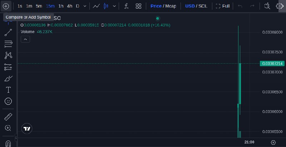Expand the time interval dropdown arrow
Viewport: 286px width, 147px height.
tap(85, 6)
